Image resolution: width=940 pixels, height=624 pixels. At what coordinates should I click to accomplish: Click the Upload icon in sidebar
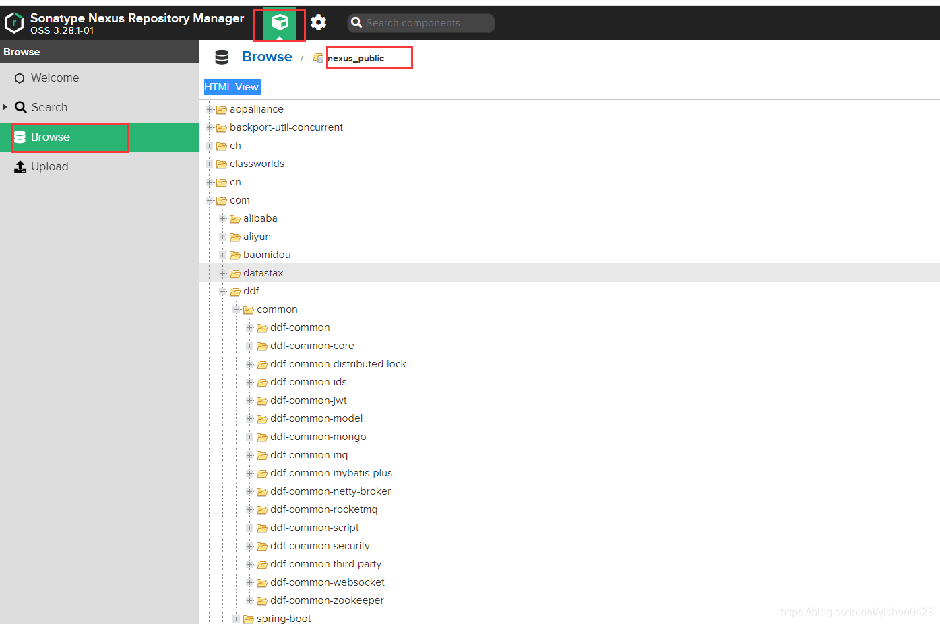[20, 166]
